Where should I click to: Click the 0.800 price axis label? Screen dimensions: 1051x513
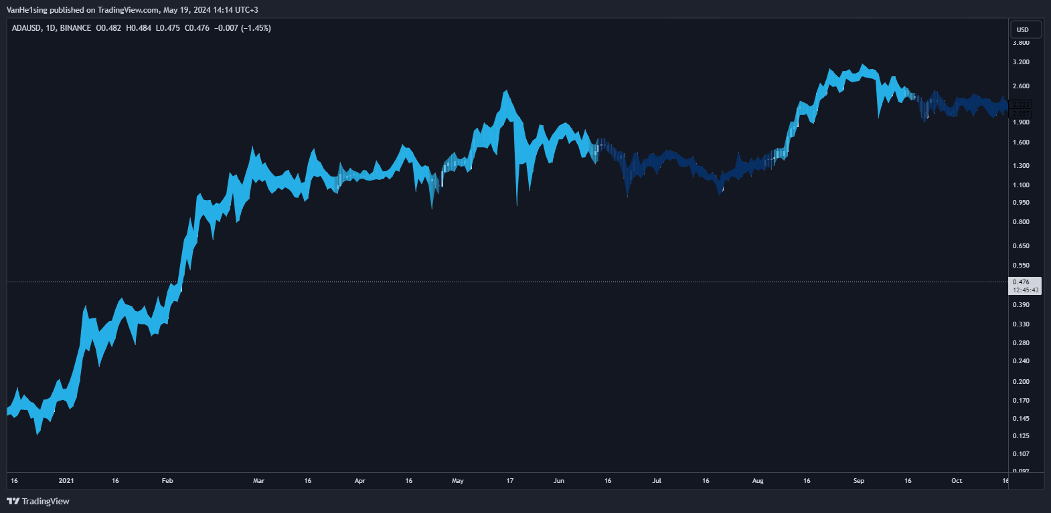pos(1021,222)
